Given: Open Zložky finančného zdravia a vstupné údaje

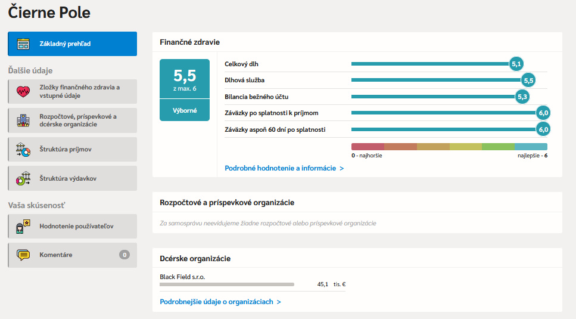Looking at the screenshot, I should (79, 91).
